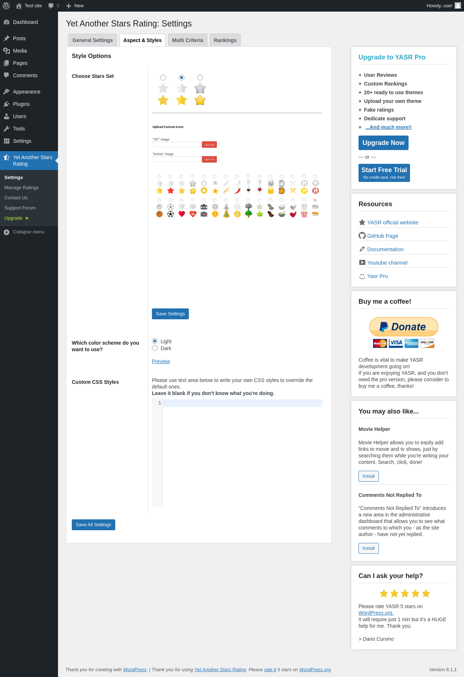Click the Settings sliders icon in sidebar

[x=7, y=141]
